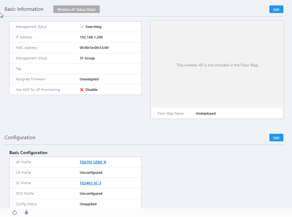The height and width of the screenshot is (217, 292).
Task: Click the Basic Configuration heading
Action: click(x=28, y=153)
